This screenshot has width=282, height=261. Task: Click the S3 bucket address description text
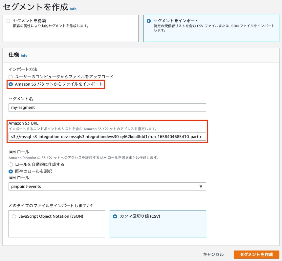pyautogui.click(x=83, y=129)
